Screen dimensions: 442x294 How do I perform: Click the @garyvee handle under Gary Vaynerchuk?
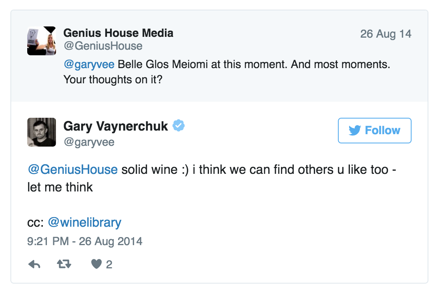(x=89, y=141)
